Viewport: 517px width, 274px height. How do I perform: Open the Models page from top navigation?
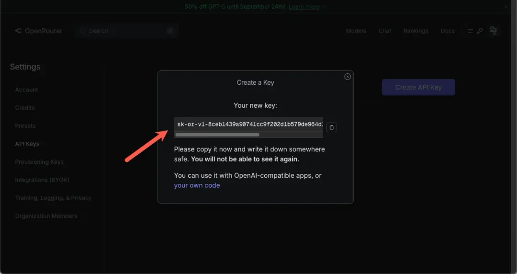pos(356,31)
